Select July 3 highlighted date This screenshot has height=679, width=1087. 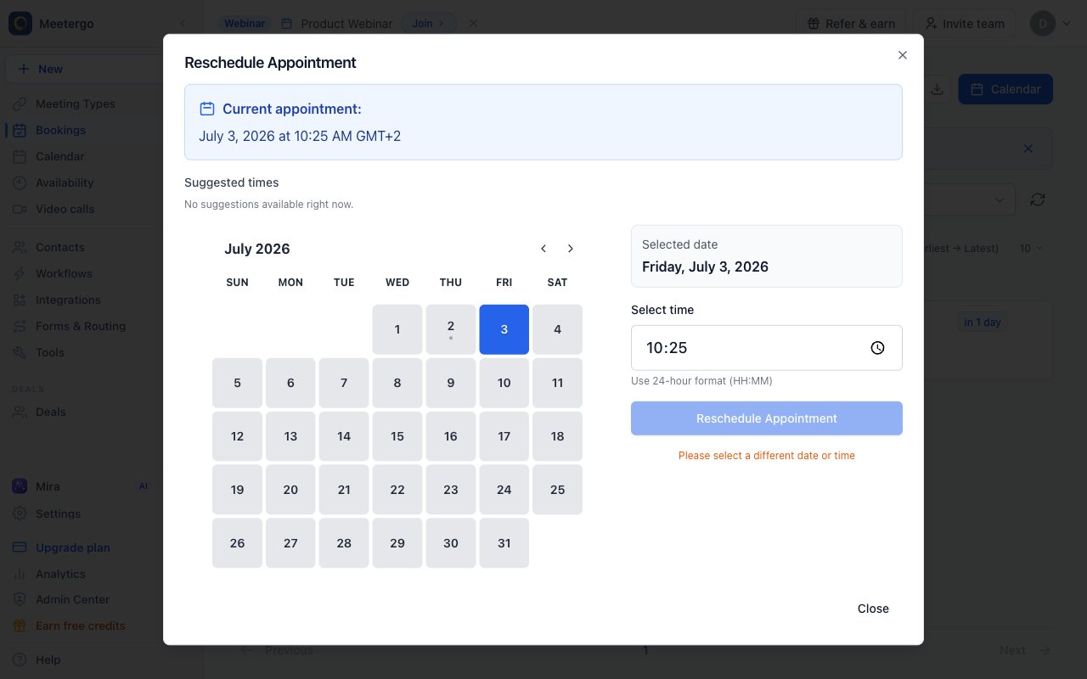click(x=504, y=329)
